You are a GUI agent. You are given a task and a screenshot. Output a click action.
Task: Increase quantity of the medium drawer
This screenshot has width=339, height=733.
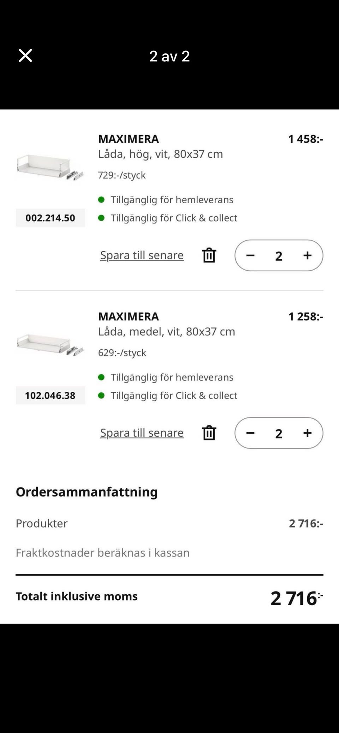(x=307, y=433)
